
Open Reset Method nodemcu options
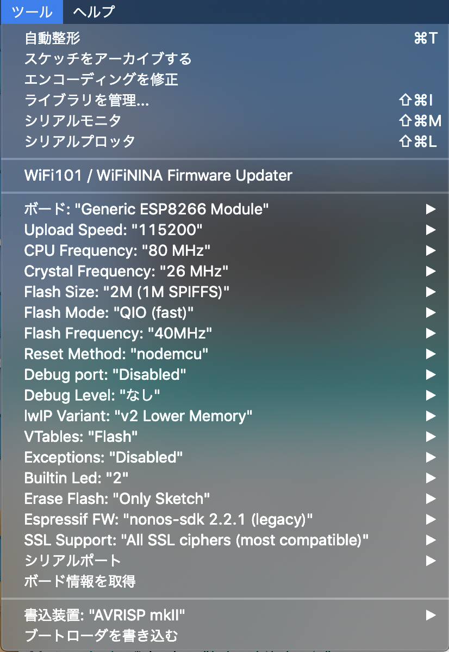[116, 354]
